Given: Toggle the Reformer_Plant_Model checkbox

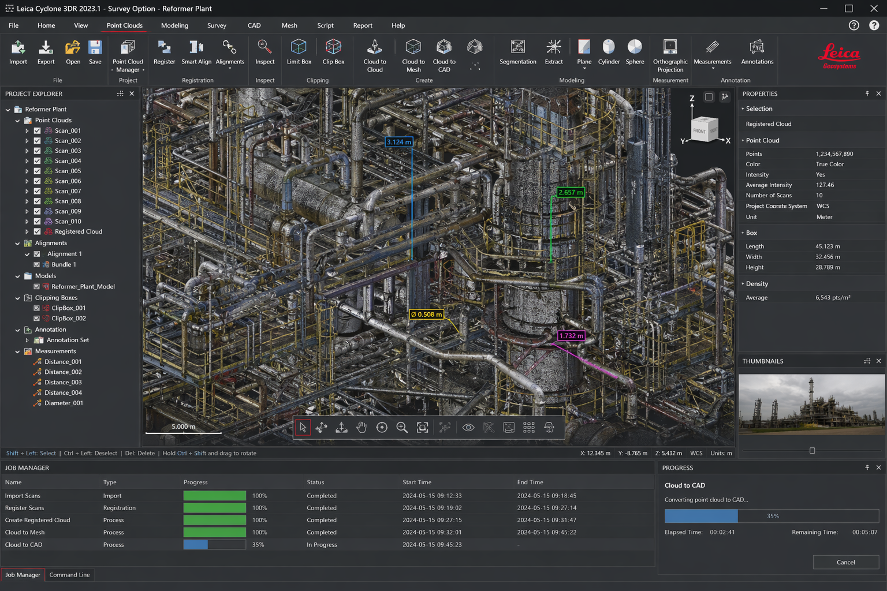Looking at the screenshot, I should point(37,286).
